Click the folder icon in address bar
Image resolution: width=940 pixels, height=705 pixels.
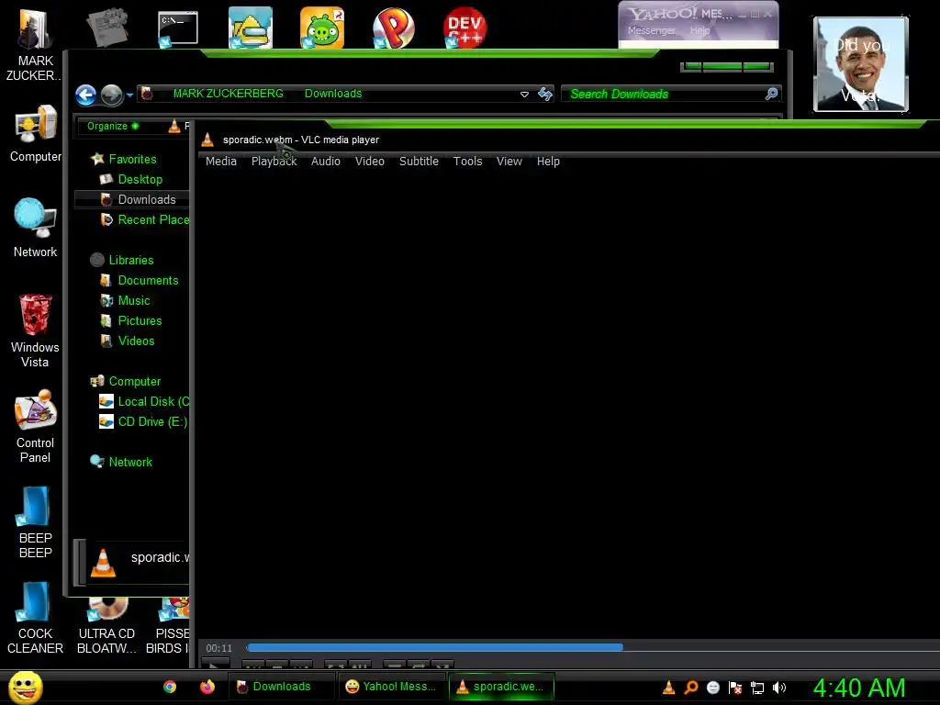[147, 94]
